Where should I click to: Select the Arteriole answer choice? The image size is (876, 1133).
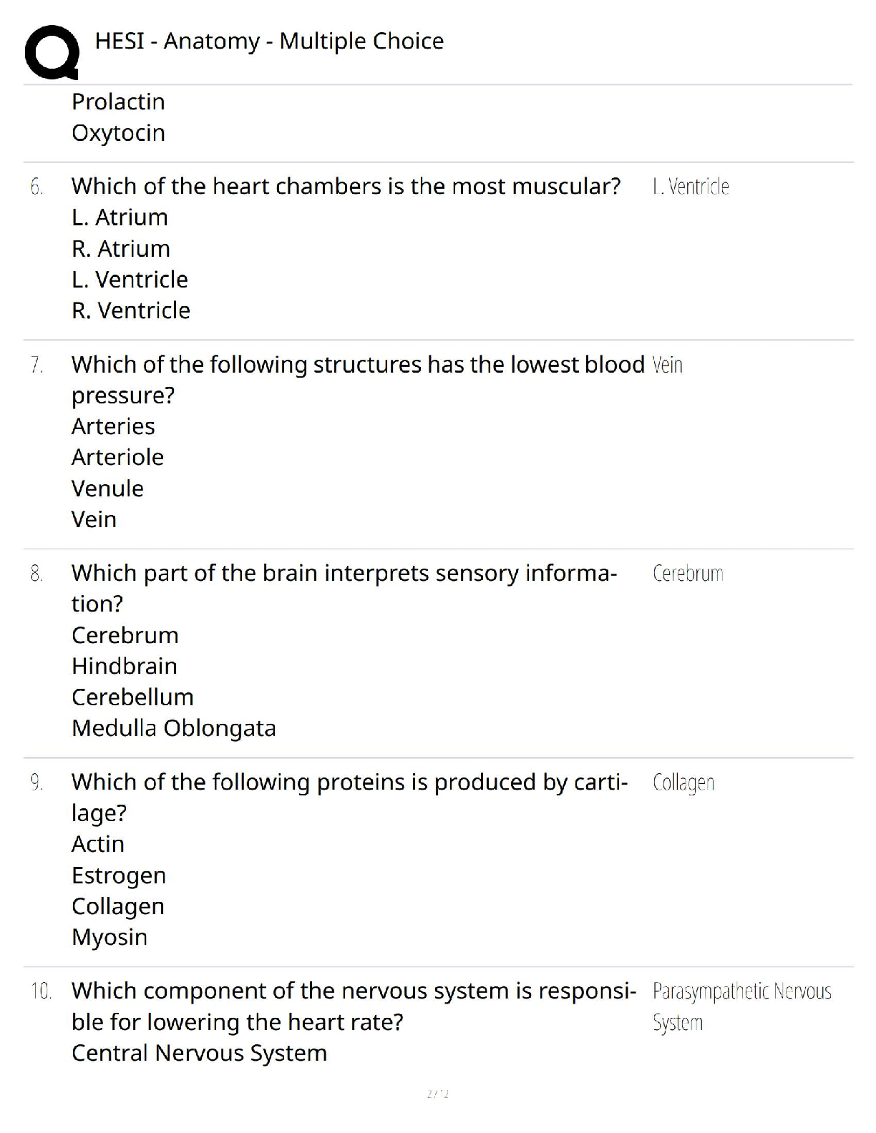coord(117,457)
